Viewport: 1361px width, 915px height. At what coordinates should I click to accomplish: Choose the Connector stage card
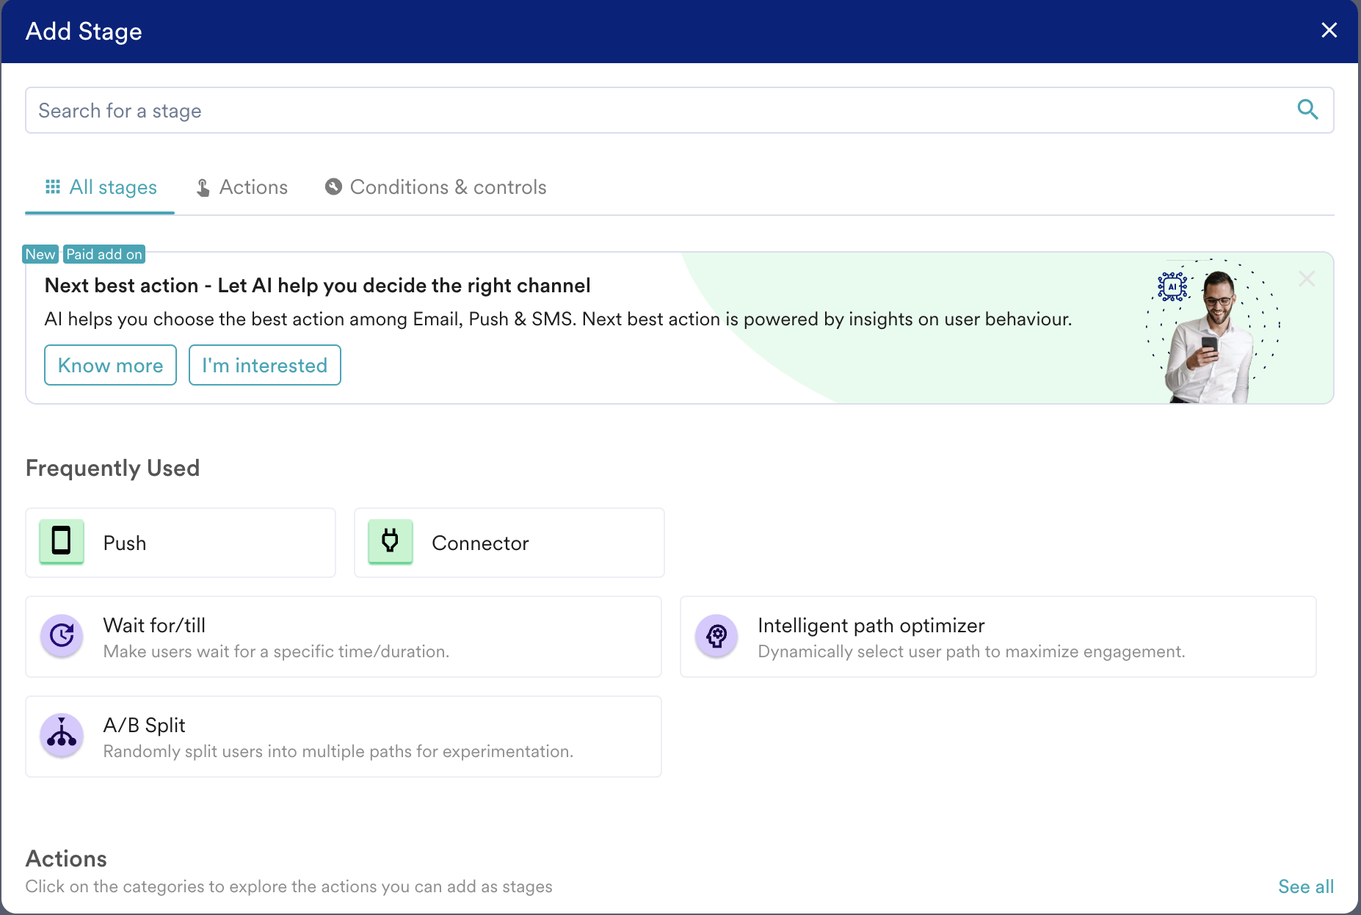click(x=509, y=543)
